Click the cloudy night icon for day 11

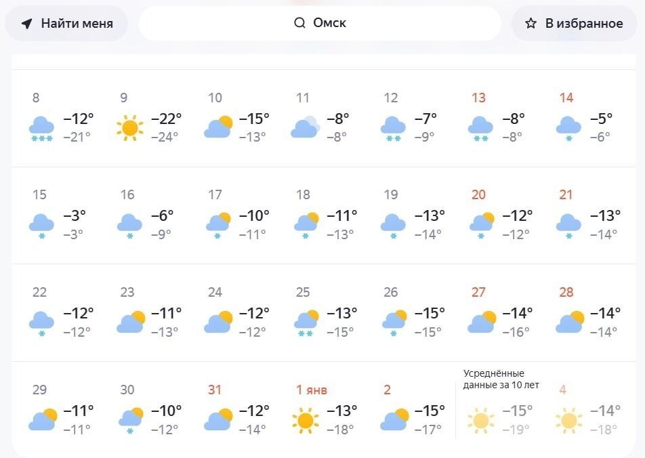click(305, 127)
